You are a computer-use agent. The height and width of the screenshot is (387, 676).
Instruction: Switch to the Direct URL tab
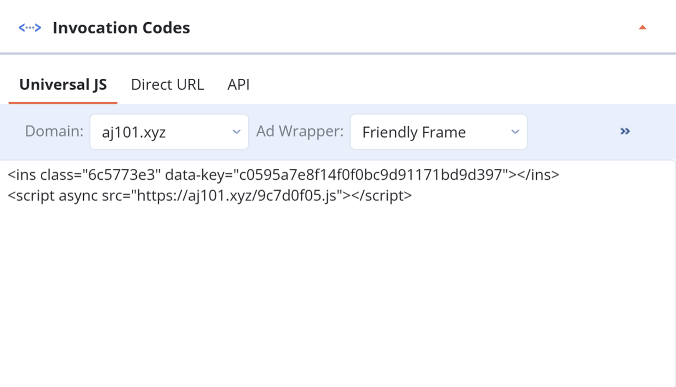click(x=167, y=84)
